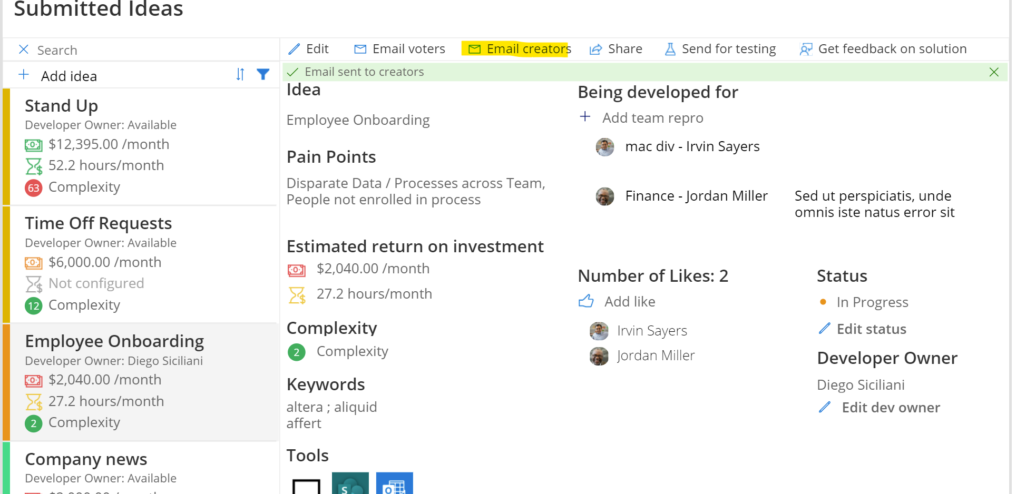Viewport: 1016px width, 494px height.
Task: Open Irvin Sayers avatar under likes
Action: pos(599,331)
